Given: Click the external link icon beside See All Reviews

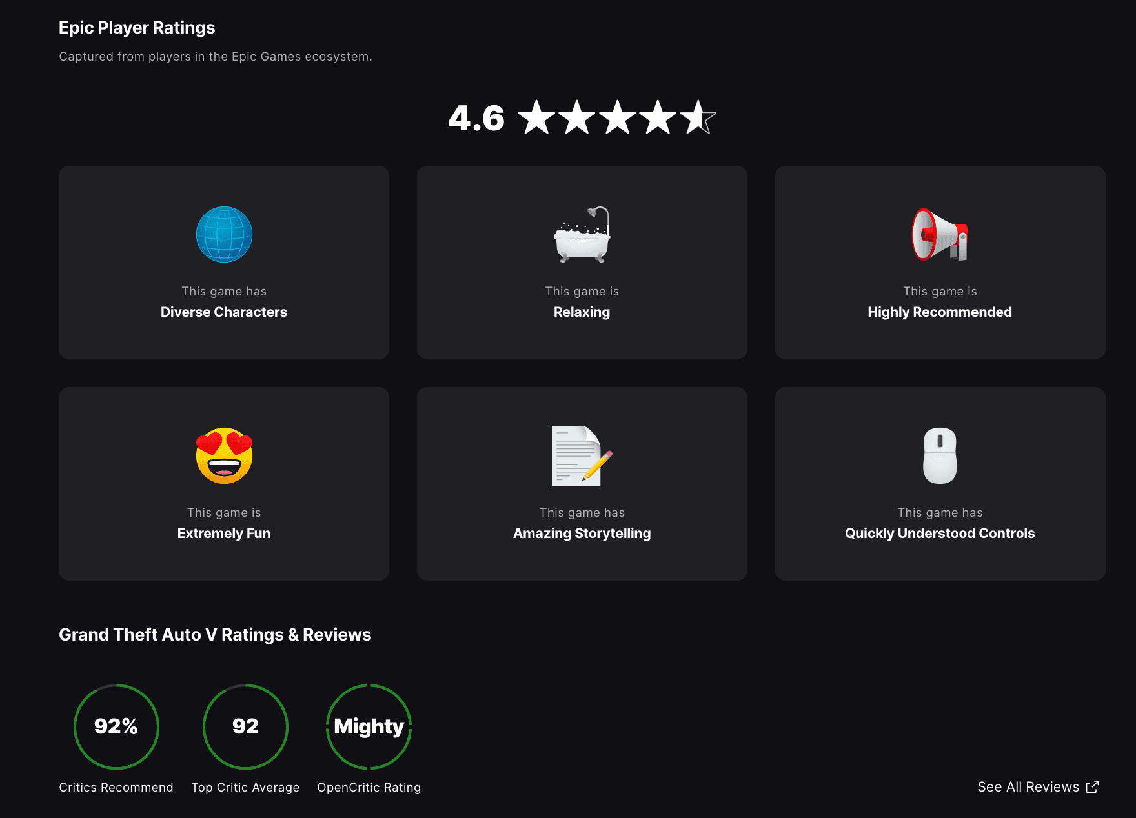Looking at the screenshot, I should tap(1092, 786).
